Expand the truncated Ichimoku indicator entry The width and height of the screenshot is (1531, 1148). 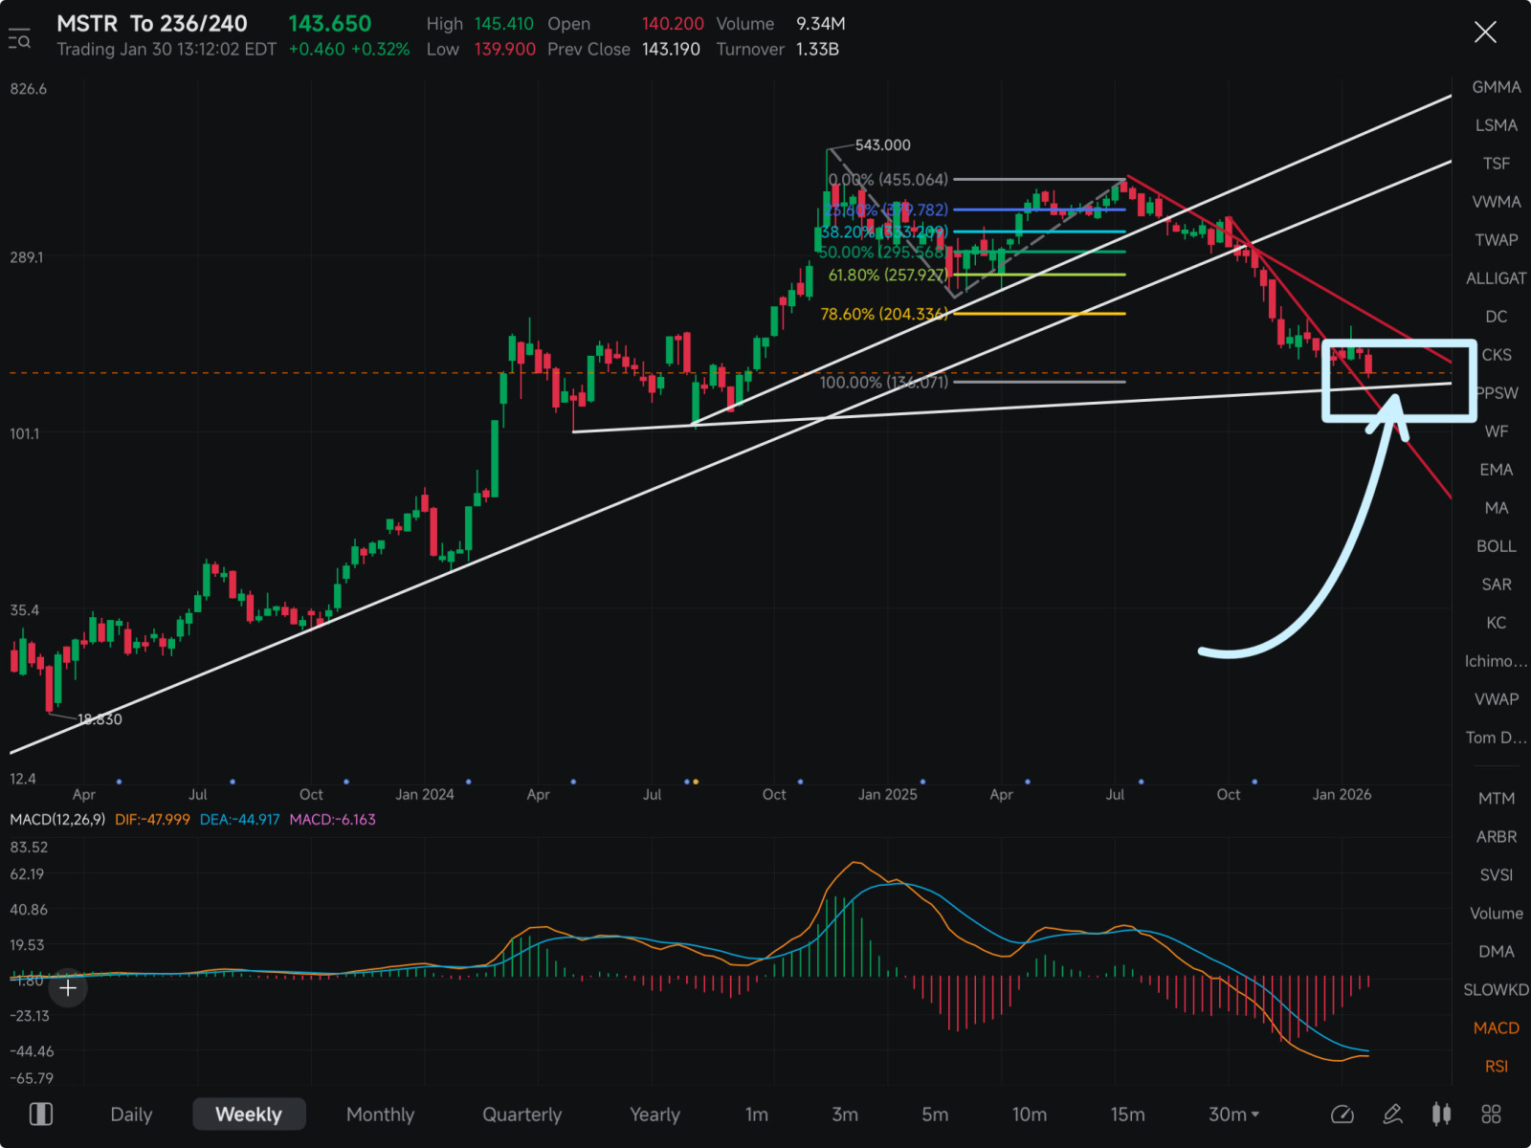coord(1496,661)
